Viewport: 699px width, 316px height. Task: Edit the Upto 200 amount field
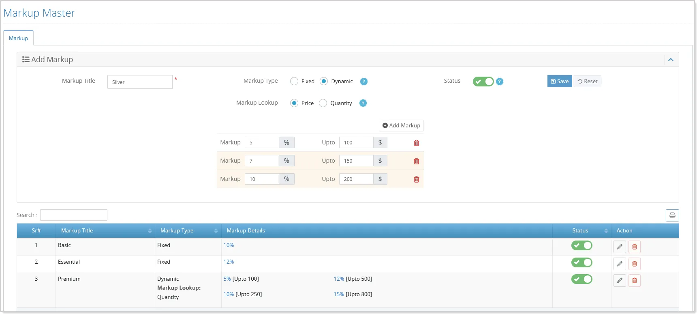pyautogui.click(x=356, y=179)
